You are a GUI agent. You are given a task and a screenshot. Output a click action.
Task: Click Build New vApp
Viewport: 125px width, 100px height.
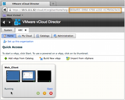pyautogui.click(x=52, y=58)
